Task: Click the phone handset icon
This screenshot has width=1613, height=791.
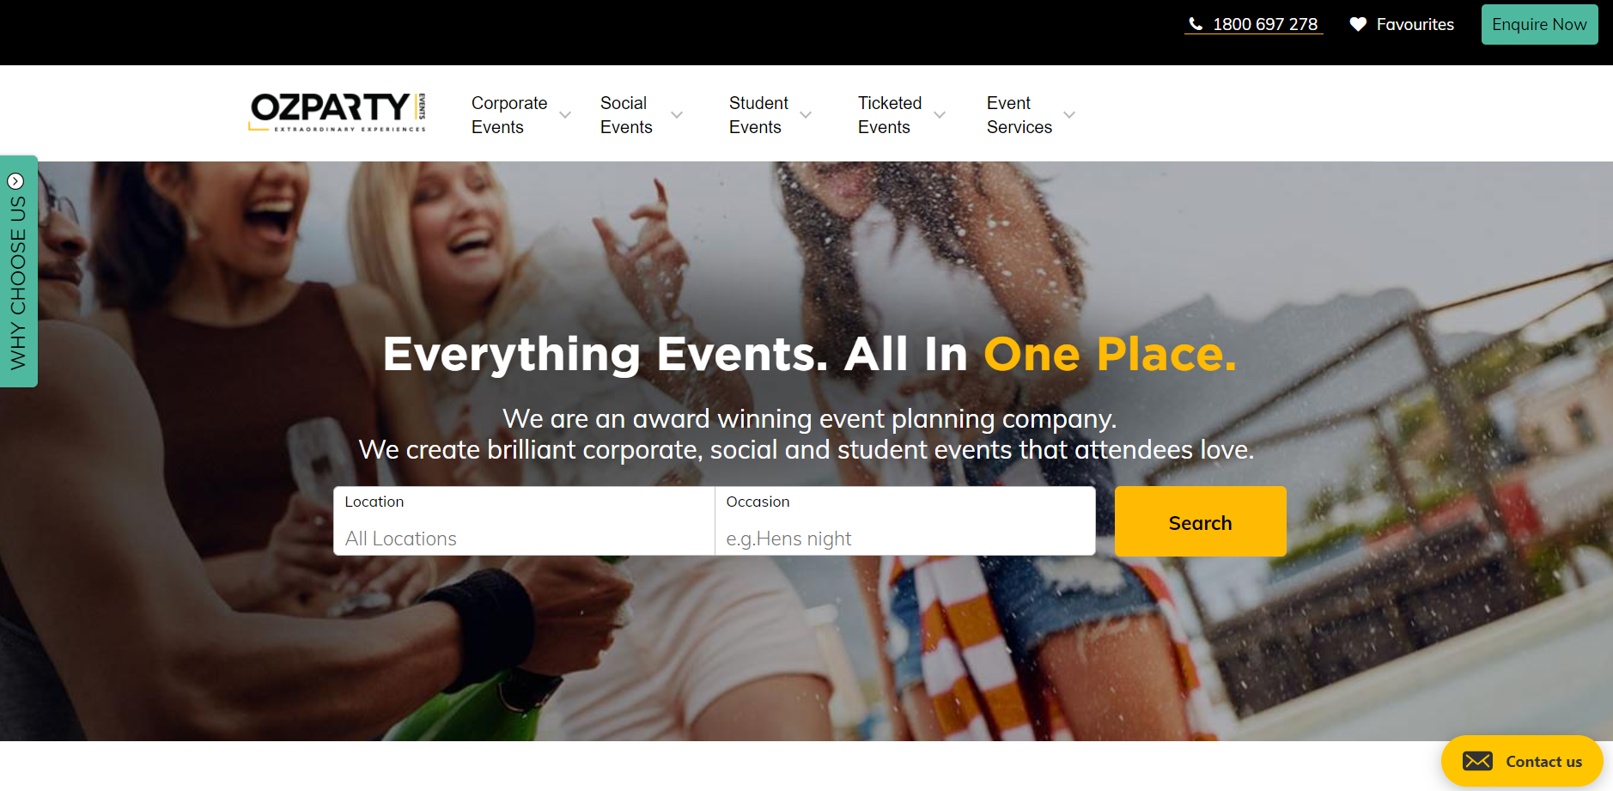Action: pyautogui.click(x=1196, y=24)
